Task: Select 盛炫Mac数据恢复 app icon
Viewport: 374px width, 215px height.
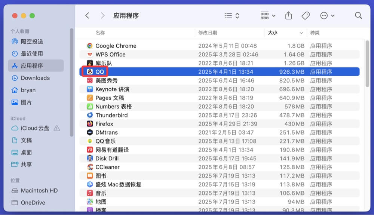Action: [x=90, y=184]
